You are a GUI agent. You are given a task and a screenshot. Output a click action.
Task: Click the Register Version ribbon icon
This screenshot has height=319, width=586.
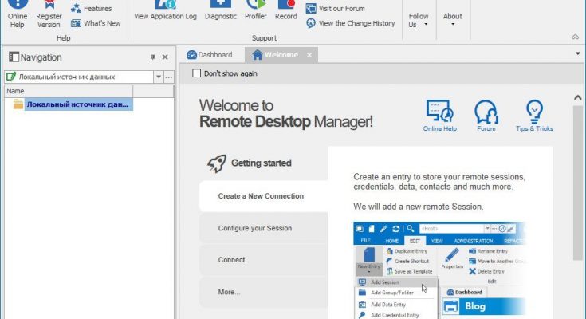[49, 14]
